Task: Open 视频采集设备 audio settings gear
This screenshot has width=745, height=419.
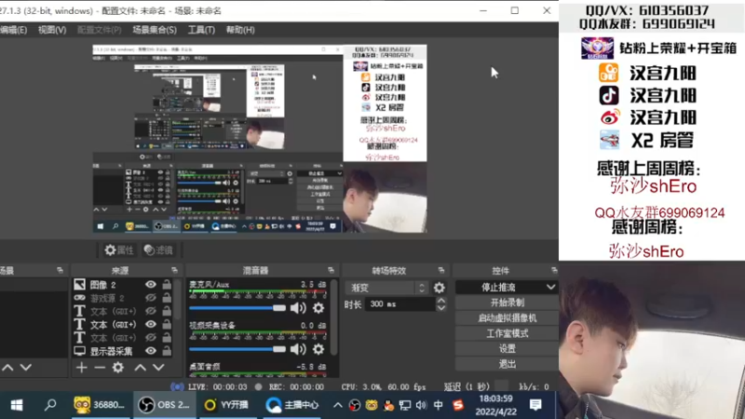Action: tap(318, 349)
